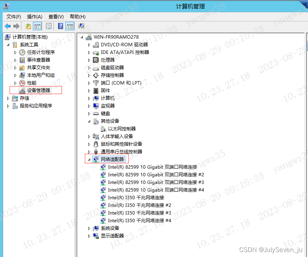
Task: Click the blue question mark help icon
Action: tap(60, 26)
